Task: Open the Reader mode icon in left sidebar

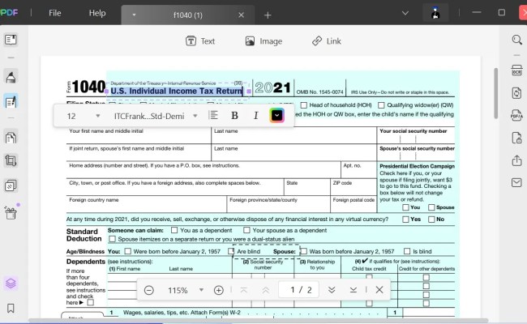Action: (x=11, y=40)
